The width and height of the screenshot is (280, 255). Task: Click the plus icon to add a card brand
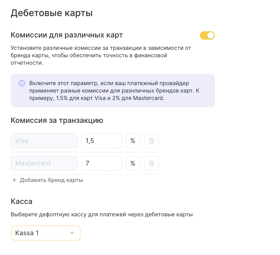point(14,180)
